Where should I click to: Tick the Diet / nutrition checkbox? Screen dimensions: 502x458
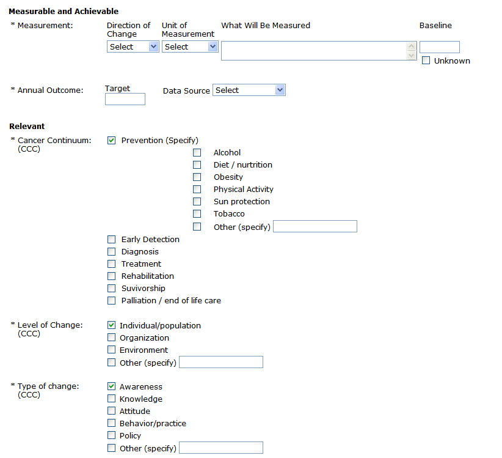[197, 164]
